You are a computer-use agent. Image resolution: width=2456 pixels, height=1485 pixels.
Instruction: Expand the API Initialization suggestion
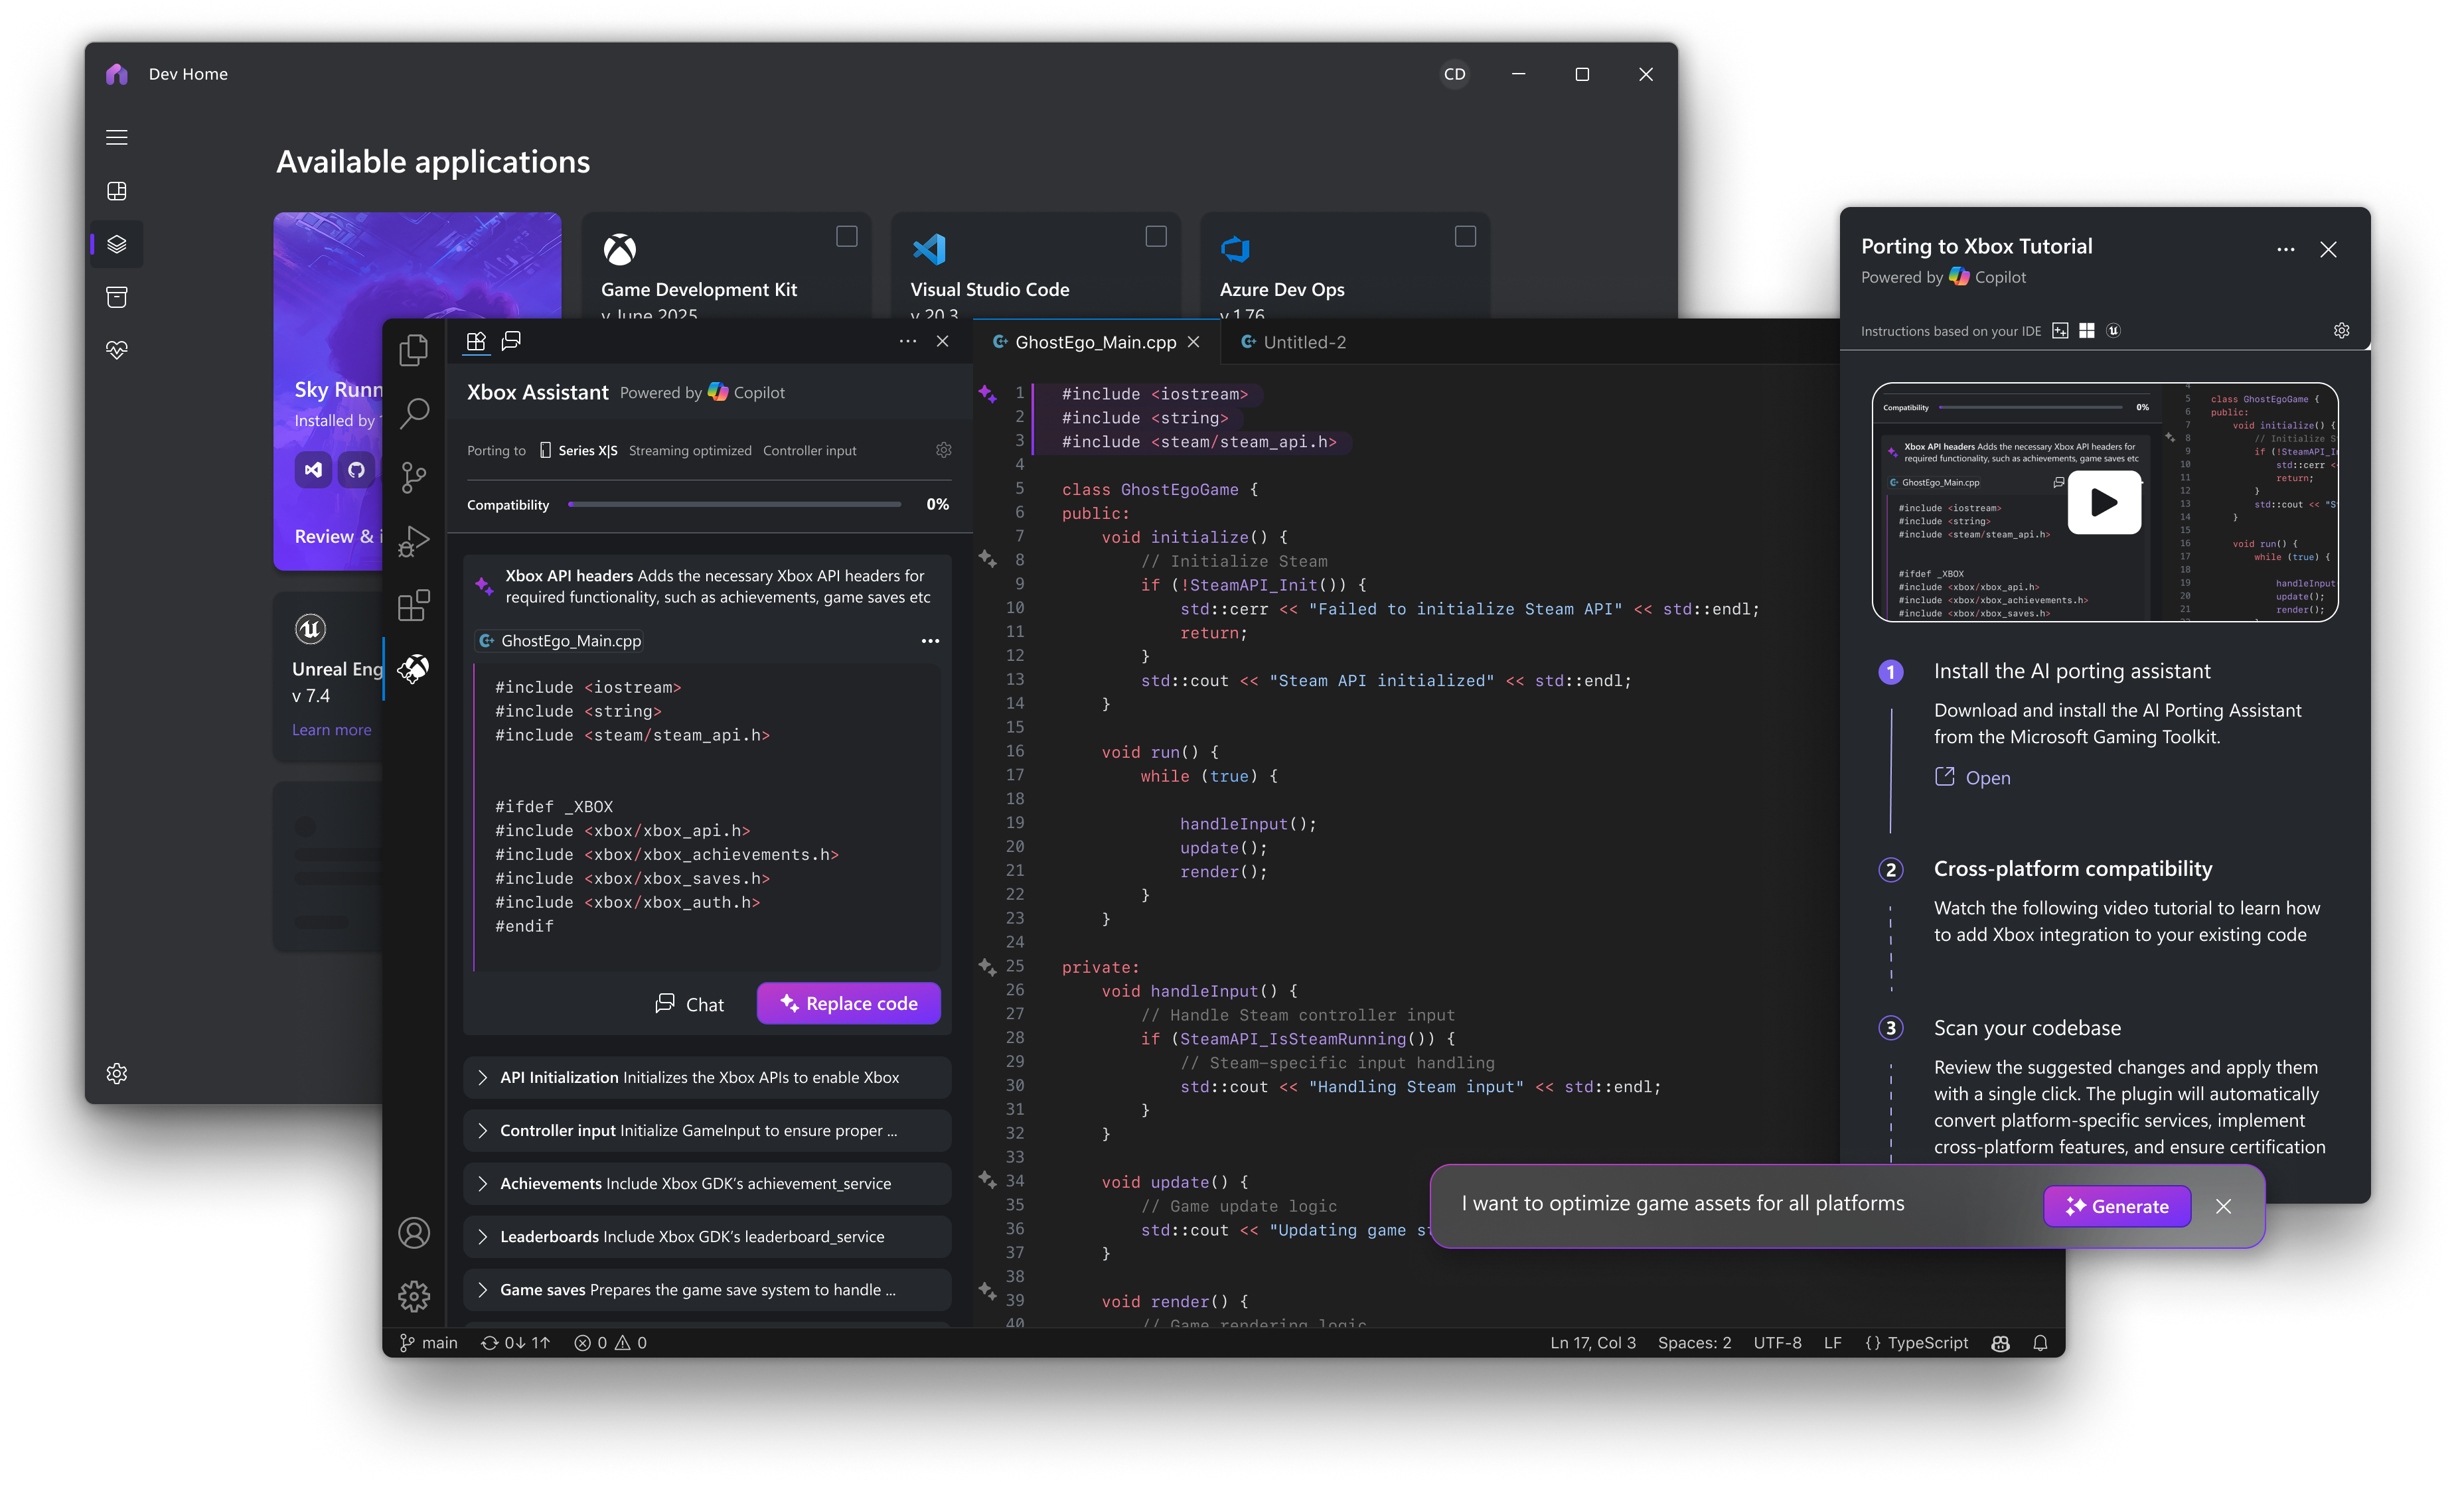click(x=483, y=1078)
